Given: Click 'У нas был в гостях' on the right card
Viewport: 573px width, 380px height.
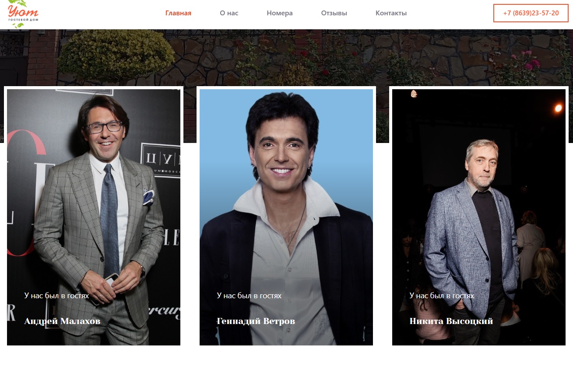Looking at the screenshot, I should pos(442,296).
